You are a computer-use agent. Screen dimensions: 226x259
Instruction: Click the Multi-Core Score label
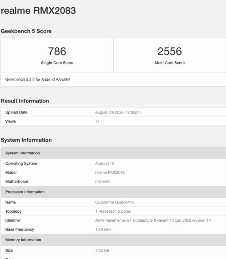[x=170, y=63]
